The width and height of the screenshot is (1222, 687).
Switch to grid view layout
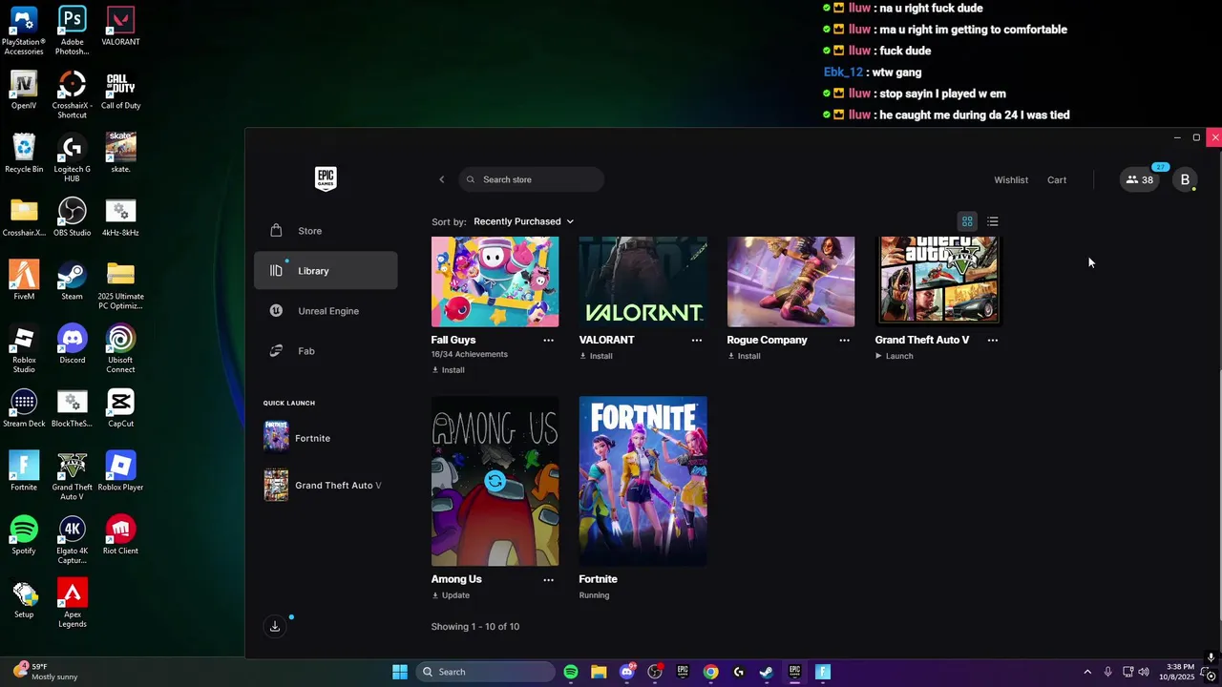point(967,221)
